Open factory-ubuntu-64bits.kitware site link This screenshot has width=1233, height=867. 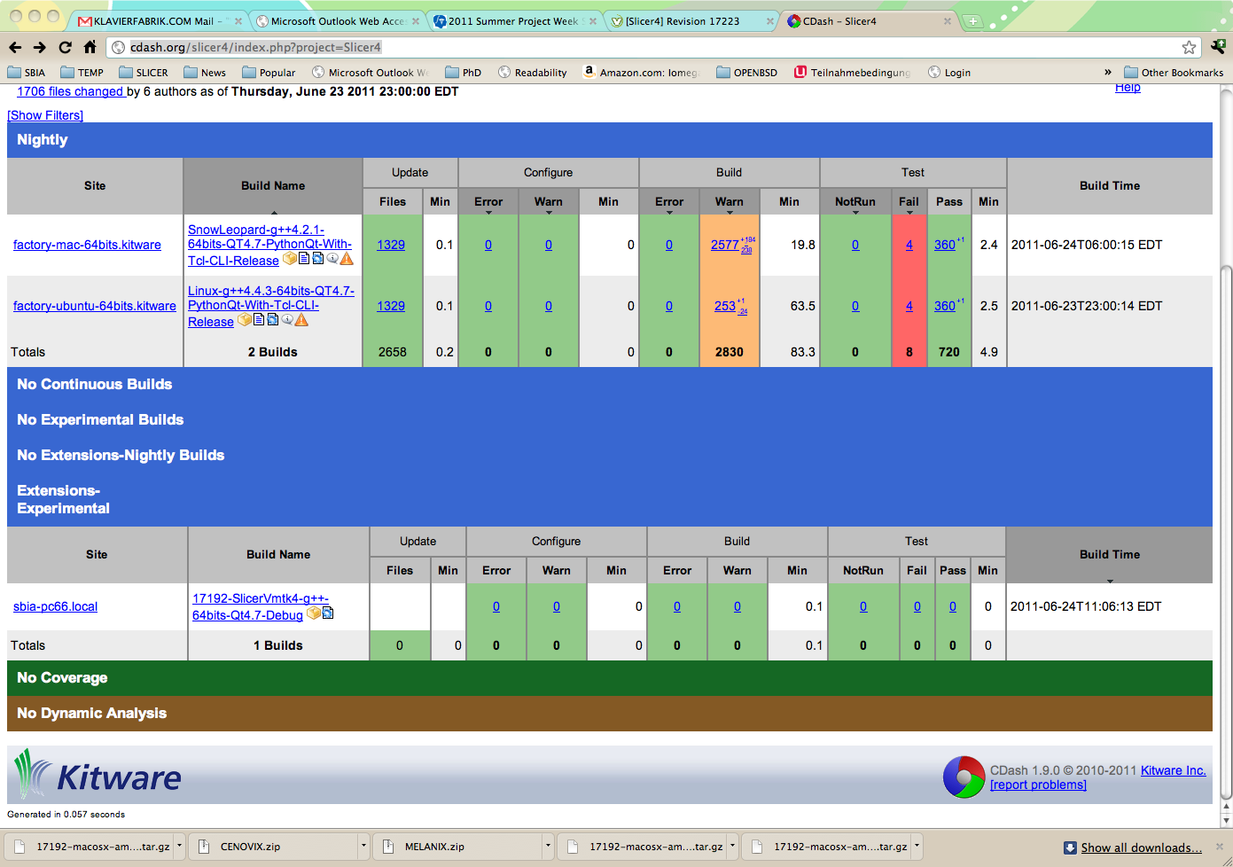(94, 306)
